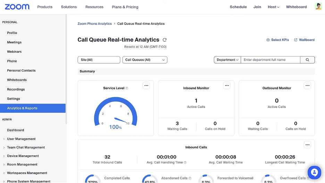Open the Wallboard link
The width and height of the screenshot is (325, 183).
[x=305, y=40]
